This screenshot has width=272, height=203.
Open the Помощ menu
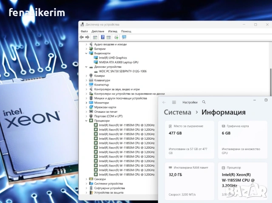click(x=126, y=31)
